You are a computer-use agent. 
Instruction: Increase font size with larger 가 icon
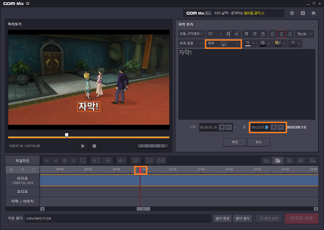(x=228, y=34)
